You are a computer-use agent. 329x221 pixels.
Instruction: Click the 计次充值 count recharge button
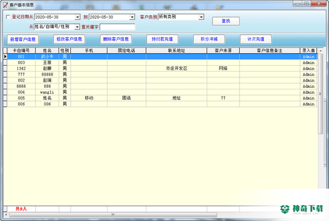coord(256,39)
